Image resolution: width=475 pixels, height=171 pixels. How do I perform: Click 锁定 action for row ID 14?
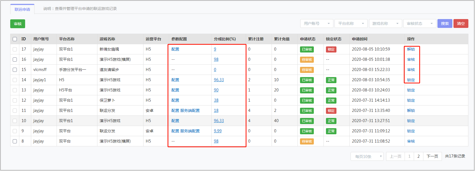click(411, 80)
